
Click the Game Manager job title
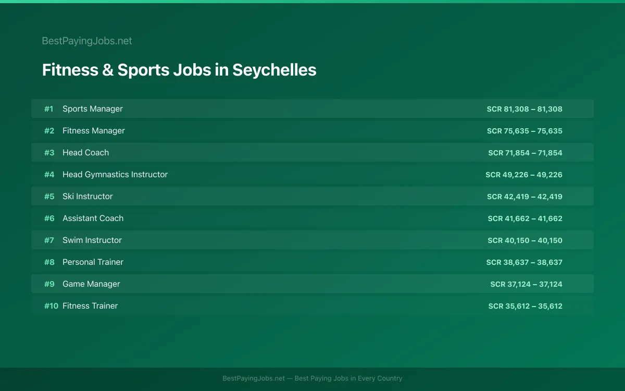tap(91, 284)
